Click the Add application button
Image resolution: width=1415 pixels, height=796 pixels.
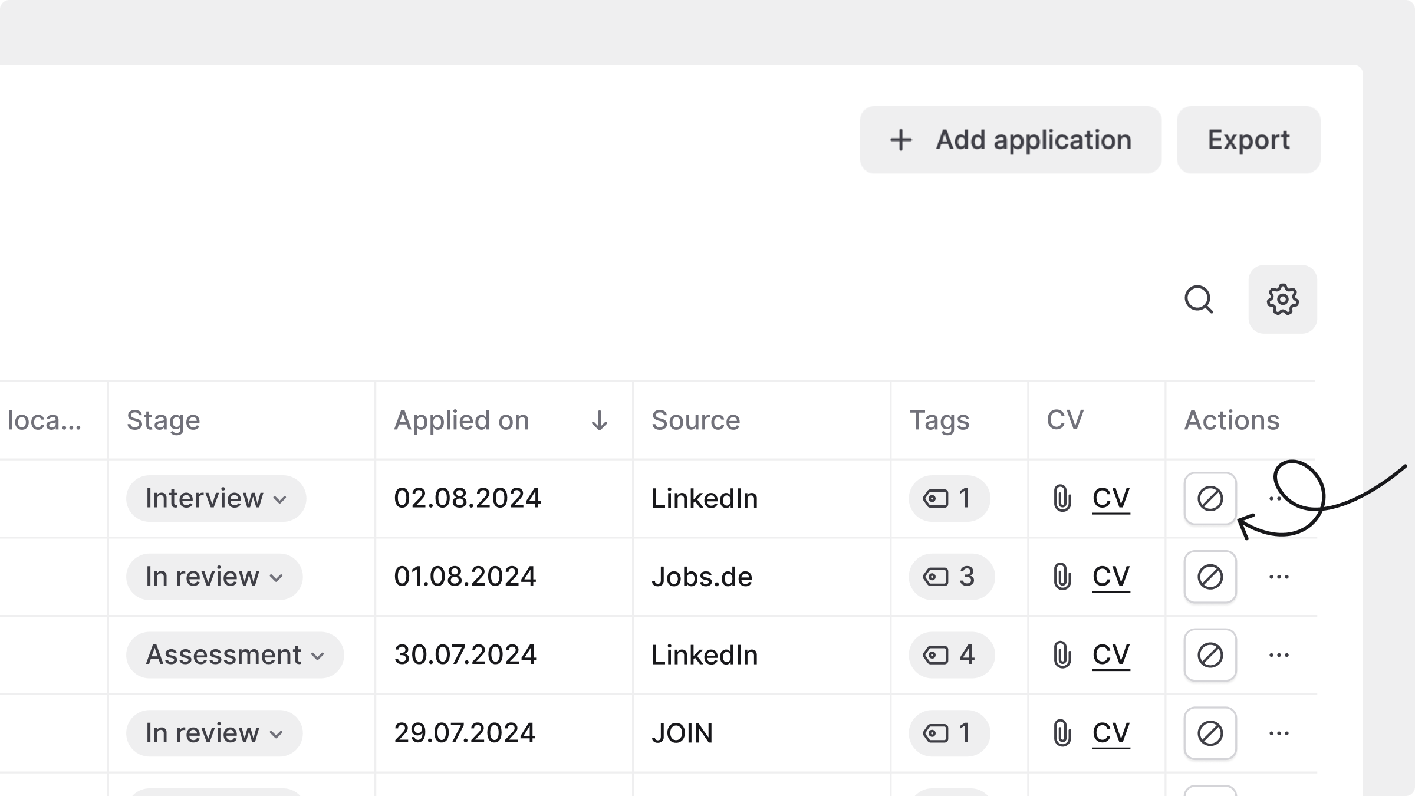[x=1010, y=140]
